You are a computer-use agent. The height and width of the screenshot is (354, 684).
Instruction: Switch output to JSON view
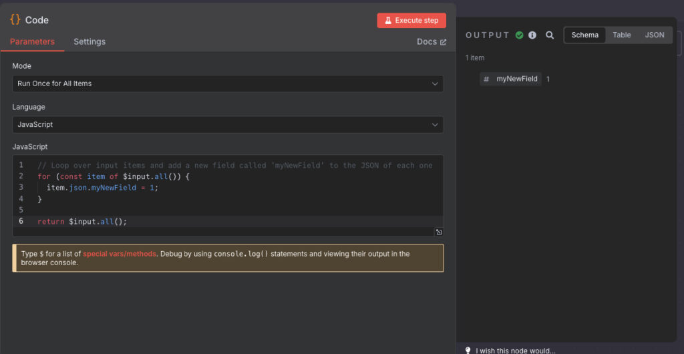(655, 35)
